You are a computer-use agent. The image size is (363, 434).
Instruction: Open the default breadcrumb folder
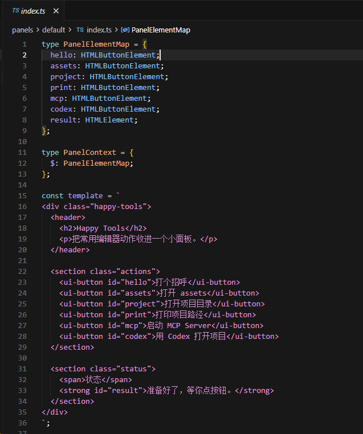pyautogui.click(x=54, y=30)
